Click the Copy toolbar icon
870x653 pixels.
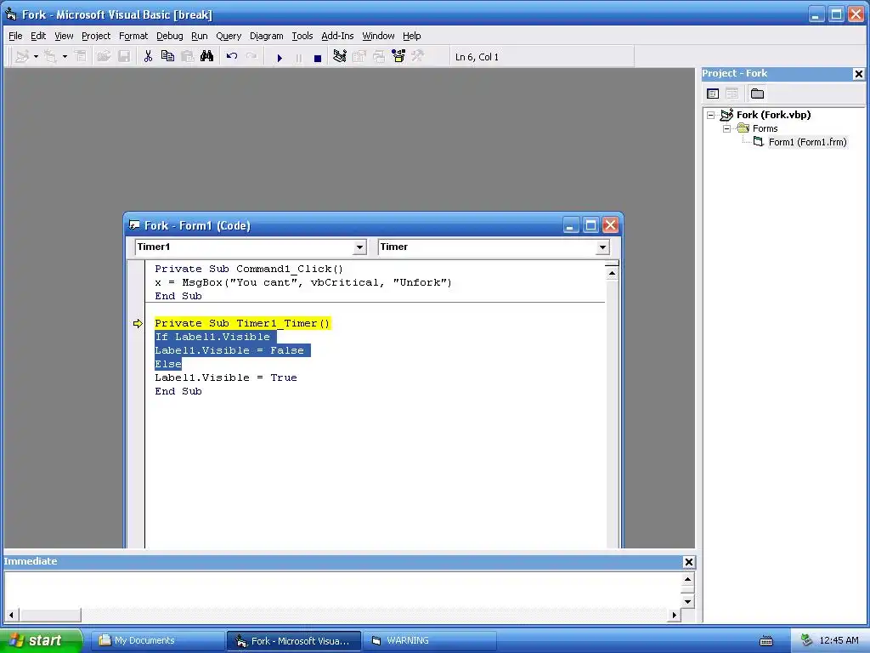(167, 57)
